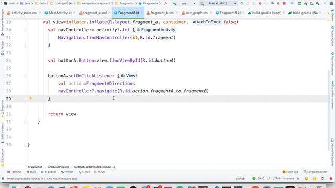Change the UTF-8 file encoding
Image resolution: width=335 pixels, height=188 pixels.
(276, 179)
